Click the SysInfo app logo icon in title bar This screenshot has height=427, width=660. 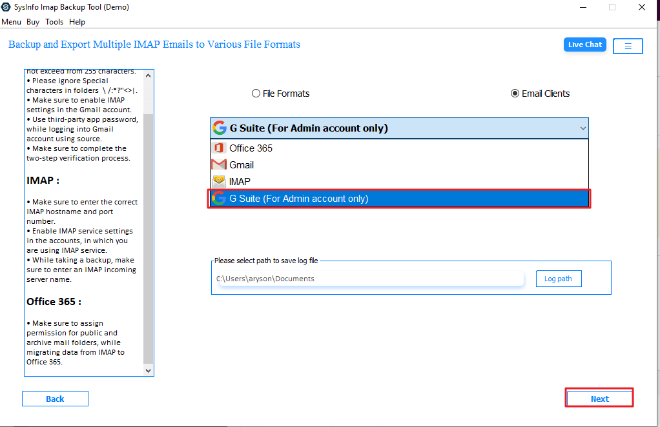point(6,7)
